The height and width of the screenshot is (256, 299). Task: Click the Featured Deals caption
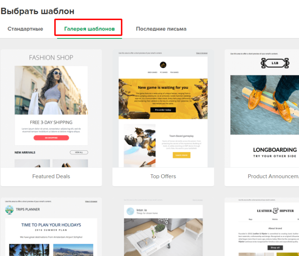(x=51, y=177)
